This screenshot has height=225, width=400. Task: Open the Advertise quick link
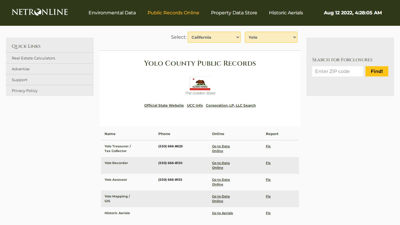pyautogui.click(x=20, y=69)
